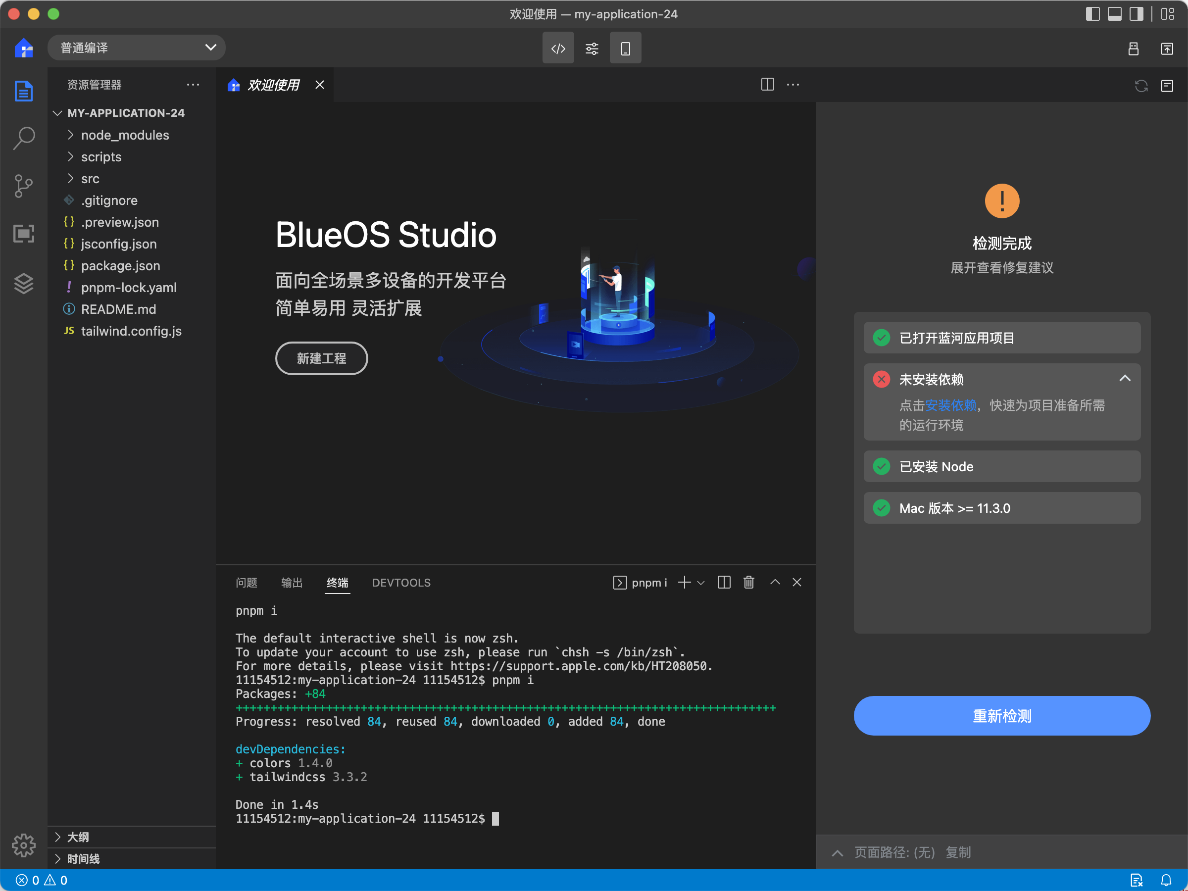Open the device preview icon in activity bar
Image resolution: width=1188 pixels, height=891 pixels.
24,233
